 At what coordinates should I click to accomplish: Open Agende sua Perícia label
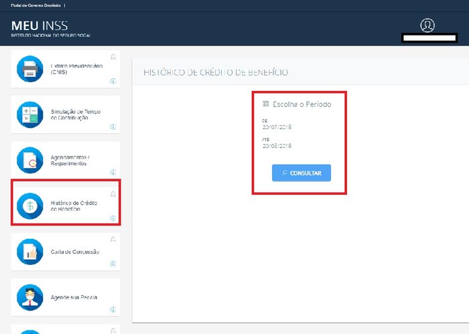pos(74,297)
